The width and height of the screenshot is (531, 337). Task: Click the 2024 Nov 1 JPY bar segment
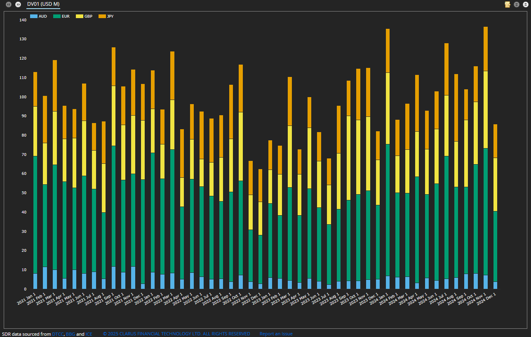coord(486,49)
